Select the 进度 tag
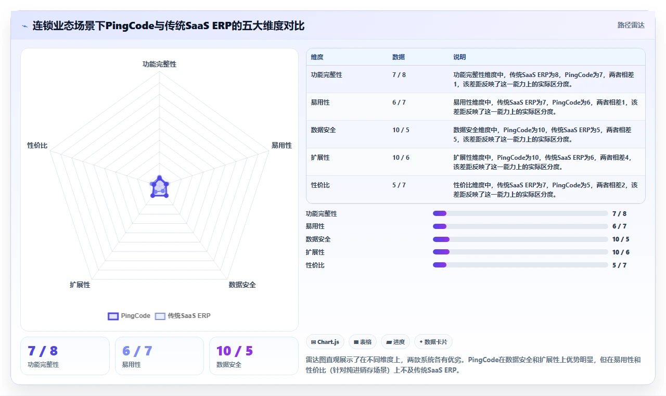666x396 pixels. tap(395, 342)
